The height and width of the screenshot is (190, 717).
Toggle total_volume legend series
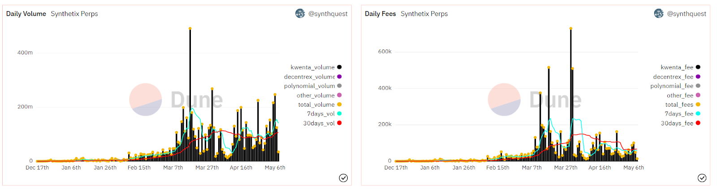tap(320, 105)
